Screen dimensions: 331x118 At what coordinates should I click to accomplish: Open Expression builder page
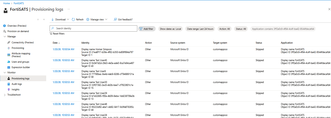(21, 67)
